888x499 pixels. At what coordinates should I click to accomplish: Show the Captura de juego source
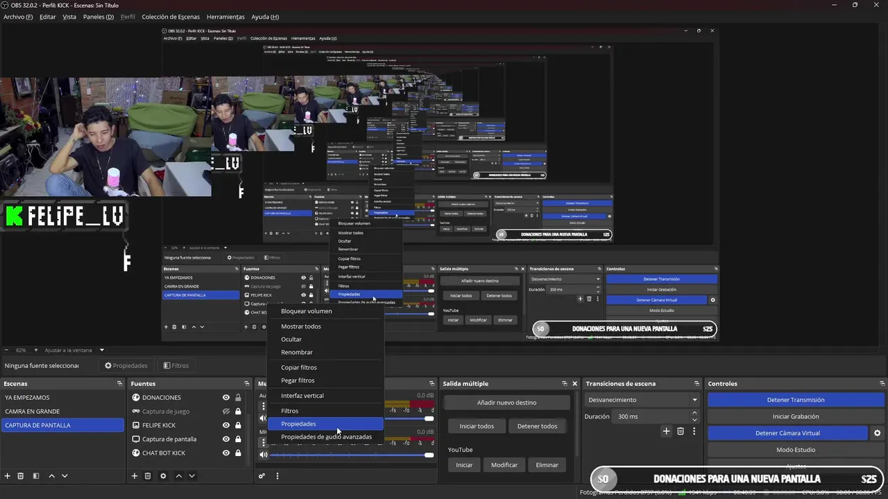point(225,411)
